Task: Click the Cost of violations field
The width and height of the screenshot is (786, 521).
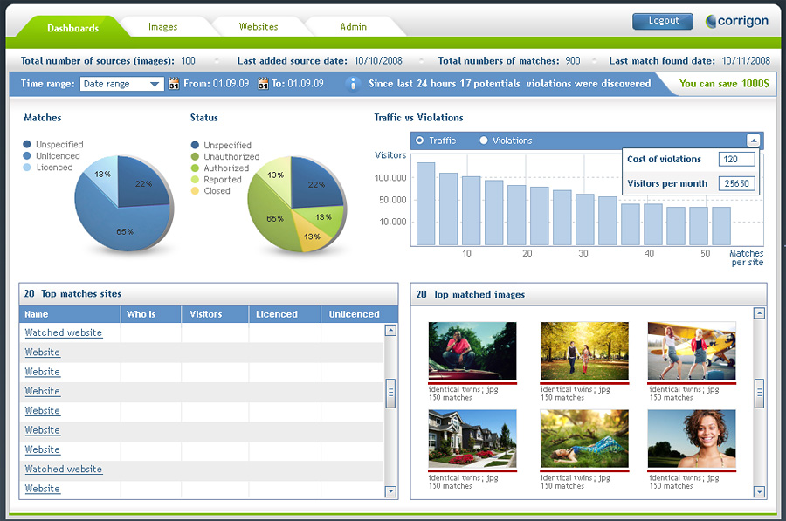Action: click(736, 160)
